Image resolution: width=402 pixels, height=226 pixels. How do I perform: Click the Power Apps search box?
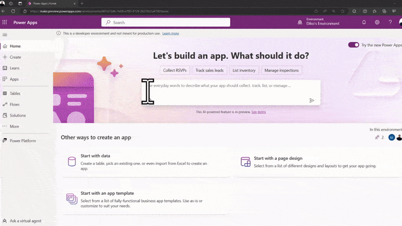tap(166, 22)
